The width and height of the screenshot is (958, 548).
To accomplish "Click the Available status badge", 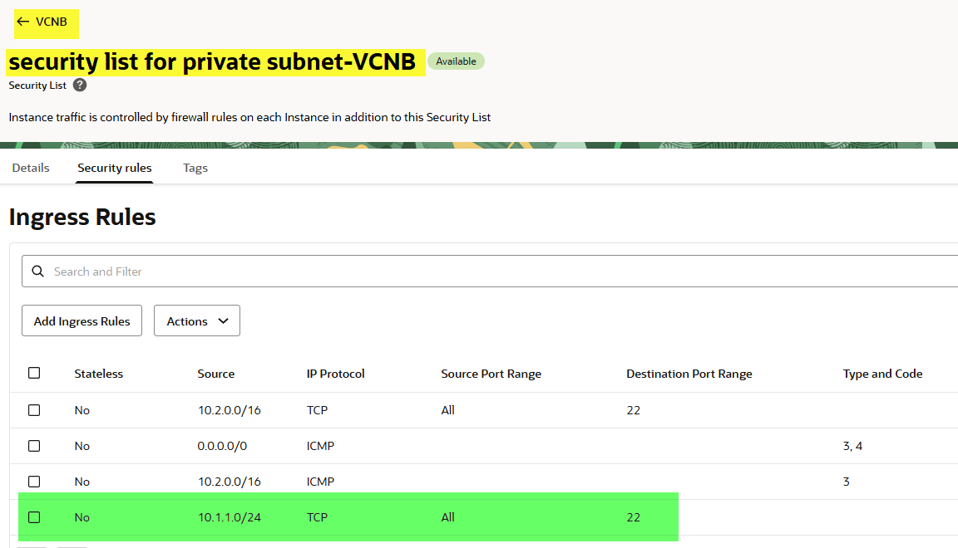I will [x=456, y=61].
